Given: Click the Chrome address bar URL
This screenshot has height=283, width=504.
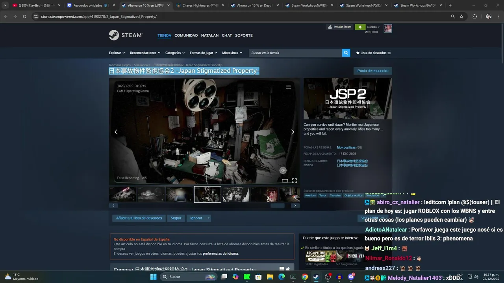Looking at the screenshot, I should tap(99, 17).
